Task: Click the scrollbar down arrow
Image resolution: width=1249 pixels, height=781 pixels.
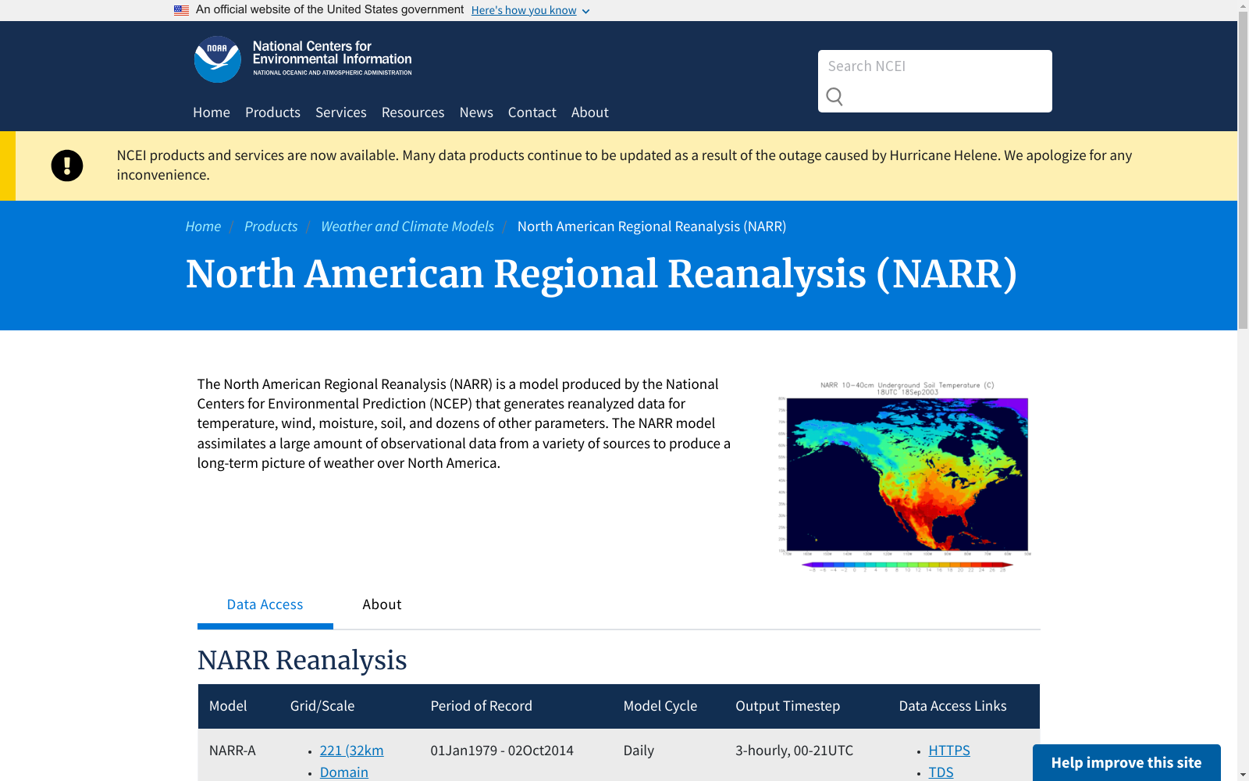Action: pyautogui.click(x=1243, y=775)
